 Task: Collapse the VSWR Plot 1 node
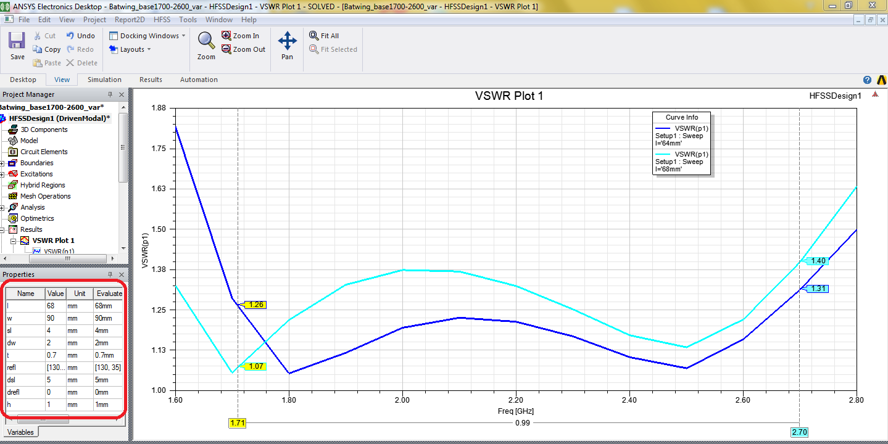[x=13, y=240]
